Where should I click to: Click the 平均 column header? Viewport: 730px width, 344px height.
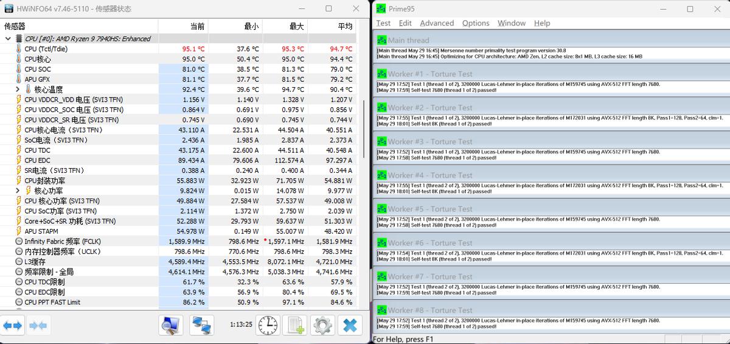332,26
